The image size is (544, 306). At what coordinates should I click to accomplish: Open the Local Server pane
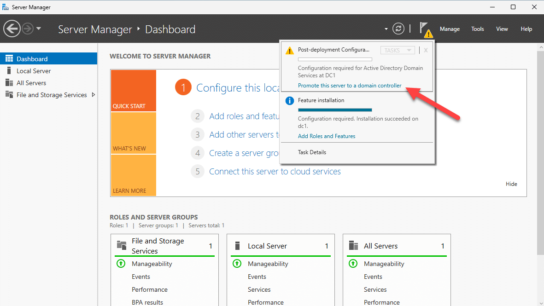click(33, 70)
